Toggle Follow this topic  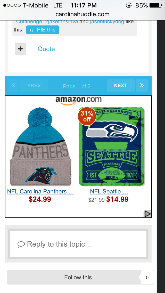coord(78,277)
